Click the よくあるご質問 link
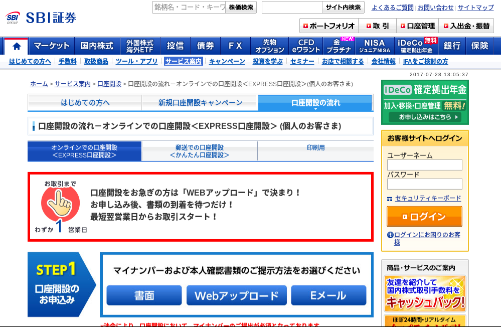 [x=392, y=8]
